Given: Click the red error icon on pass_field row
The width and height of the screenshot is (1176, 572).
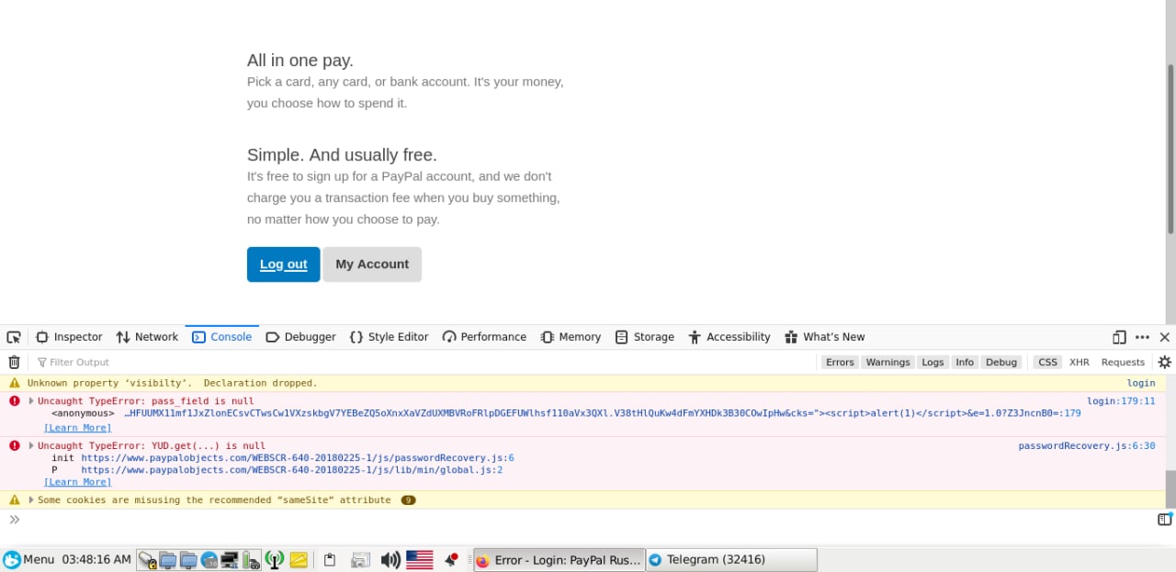Looking at the screenshot, I should click(x=14, y=401).
